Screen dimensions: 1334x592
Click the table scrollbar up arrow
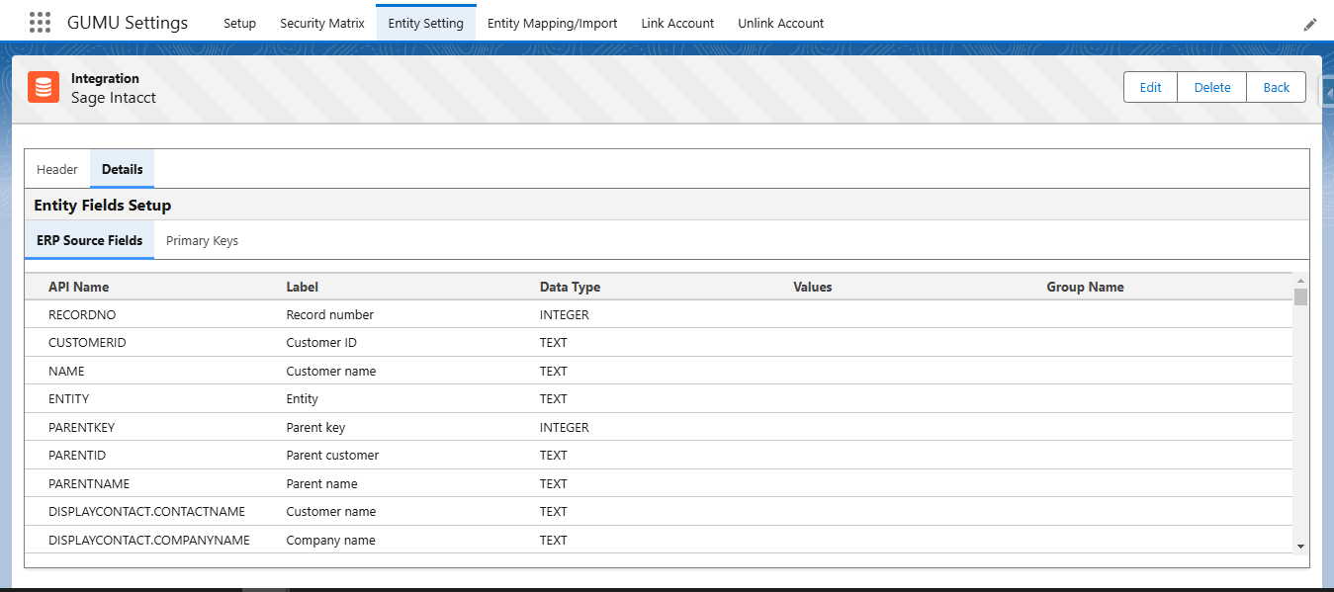pos(1300,281)
